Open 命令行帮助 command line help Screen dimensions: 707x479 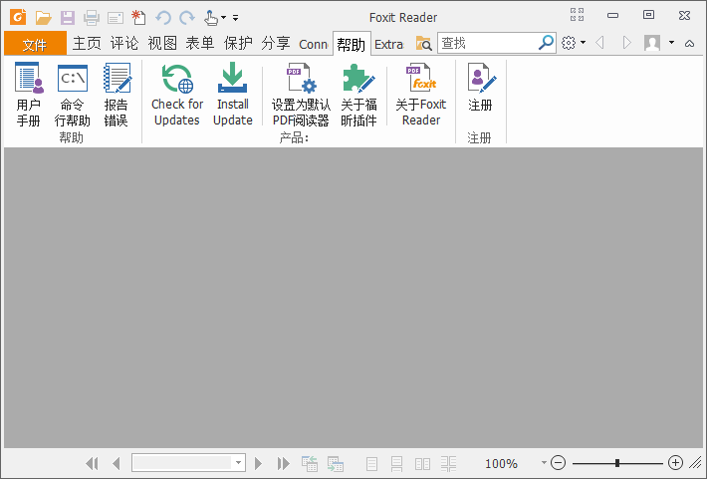(x=72, y=95)
